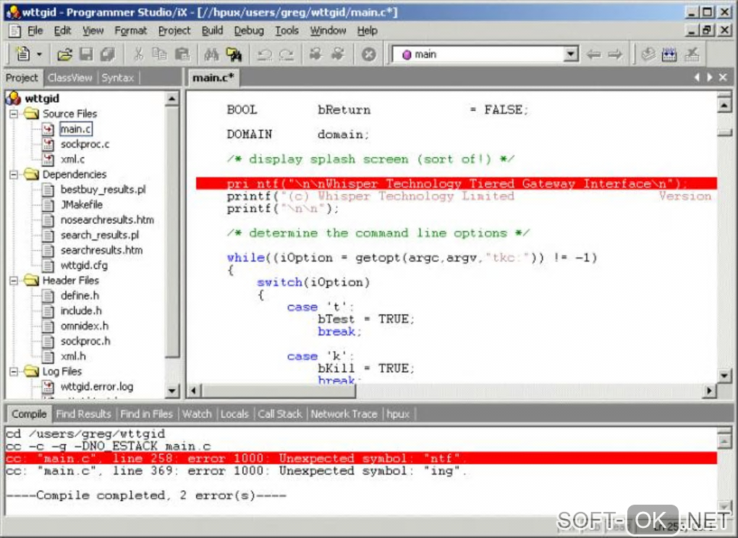Click the Copy toolbar icon
This screenshot has height=538, width=738.
click(160, 54)
